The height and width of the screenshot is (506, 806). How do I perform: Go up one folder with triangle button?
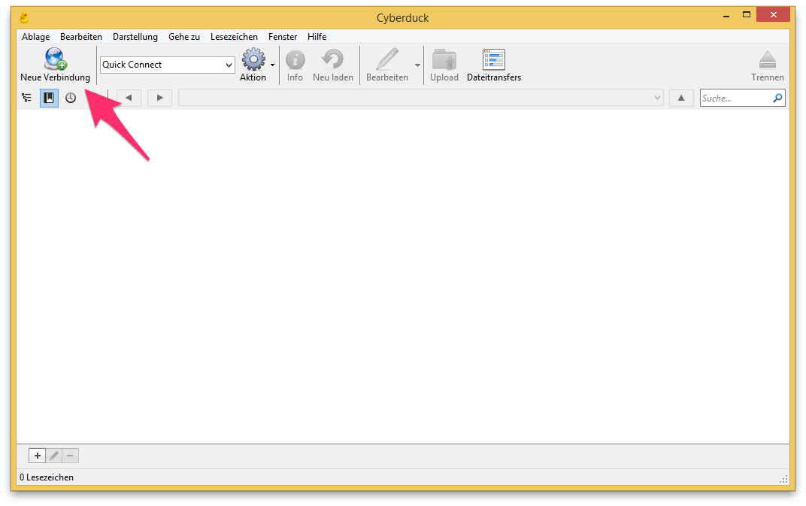pyautogui.click(x=681, y=98)
